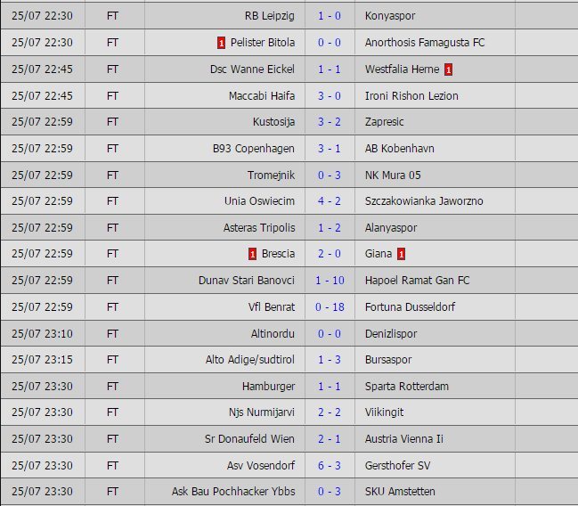
Task: Click the 6 - 3 Asv Vosendorf score
Action: [329, 465]
